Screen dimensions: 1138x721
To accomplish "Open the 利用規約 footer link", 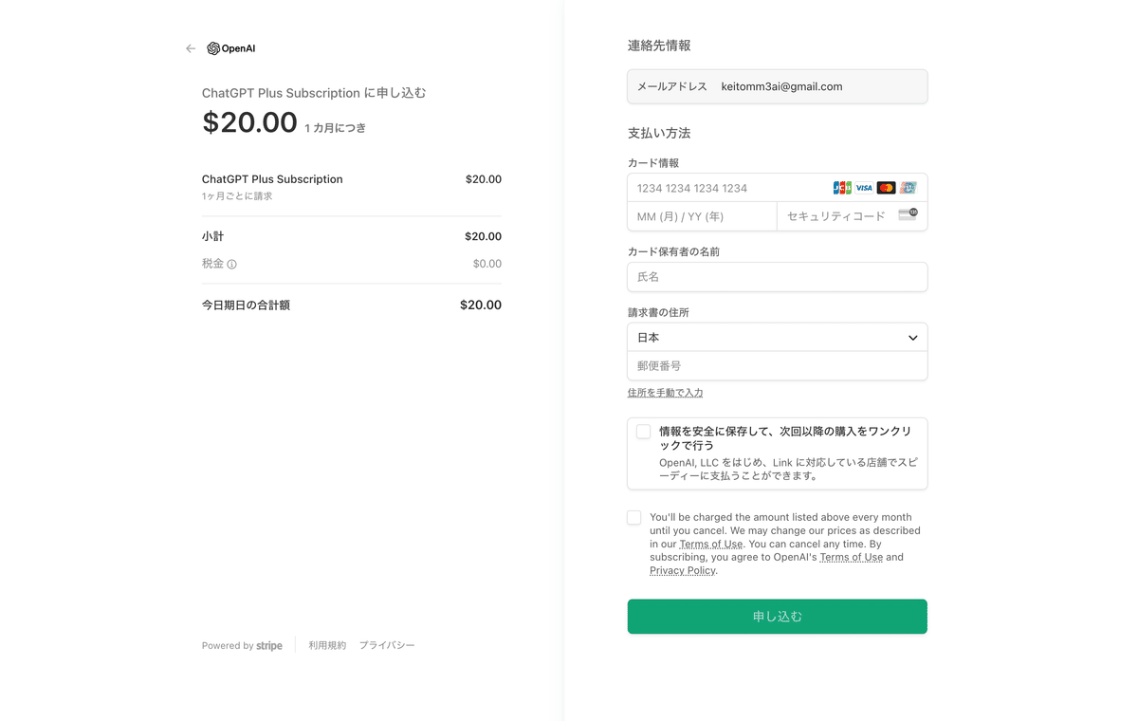I will (327, 645).
